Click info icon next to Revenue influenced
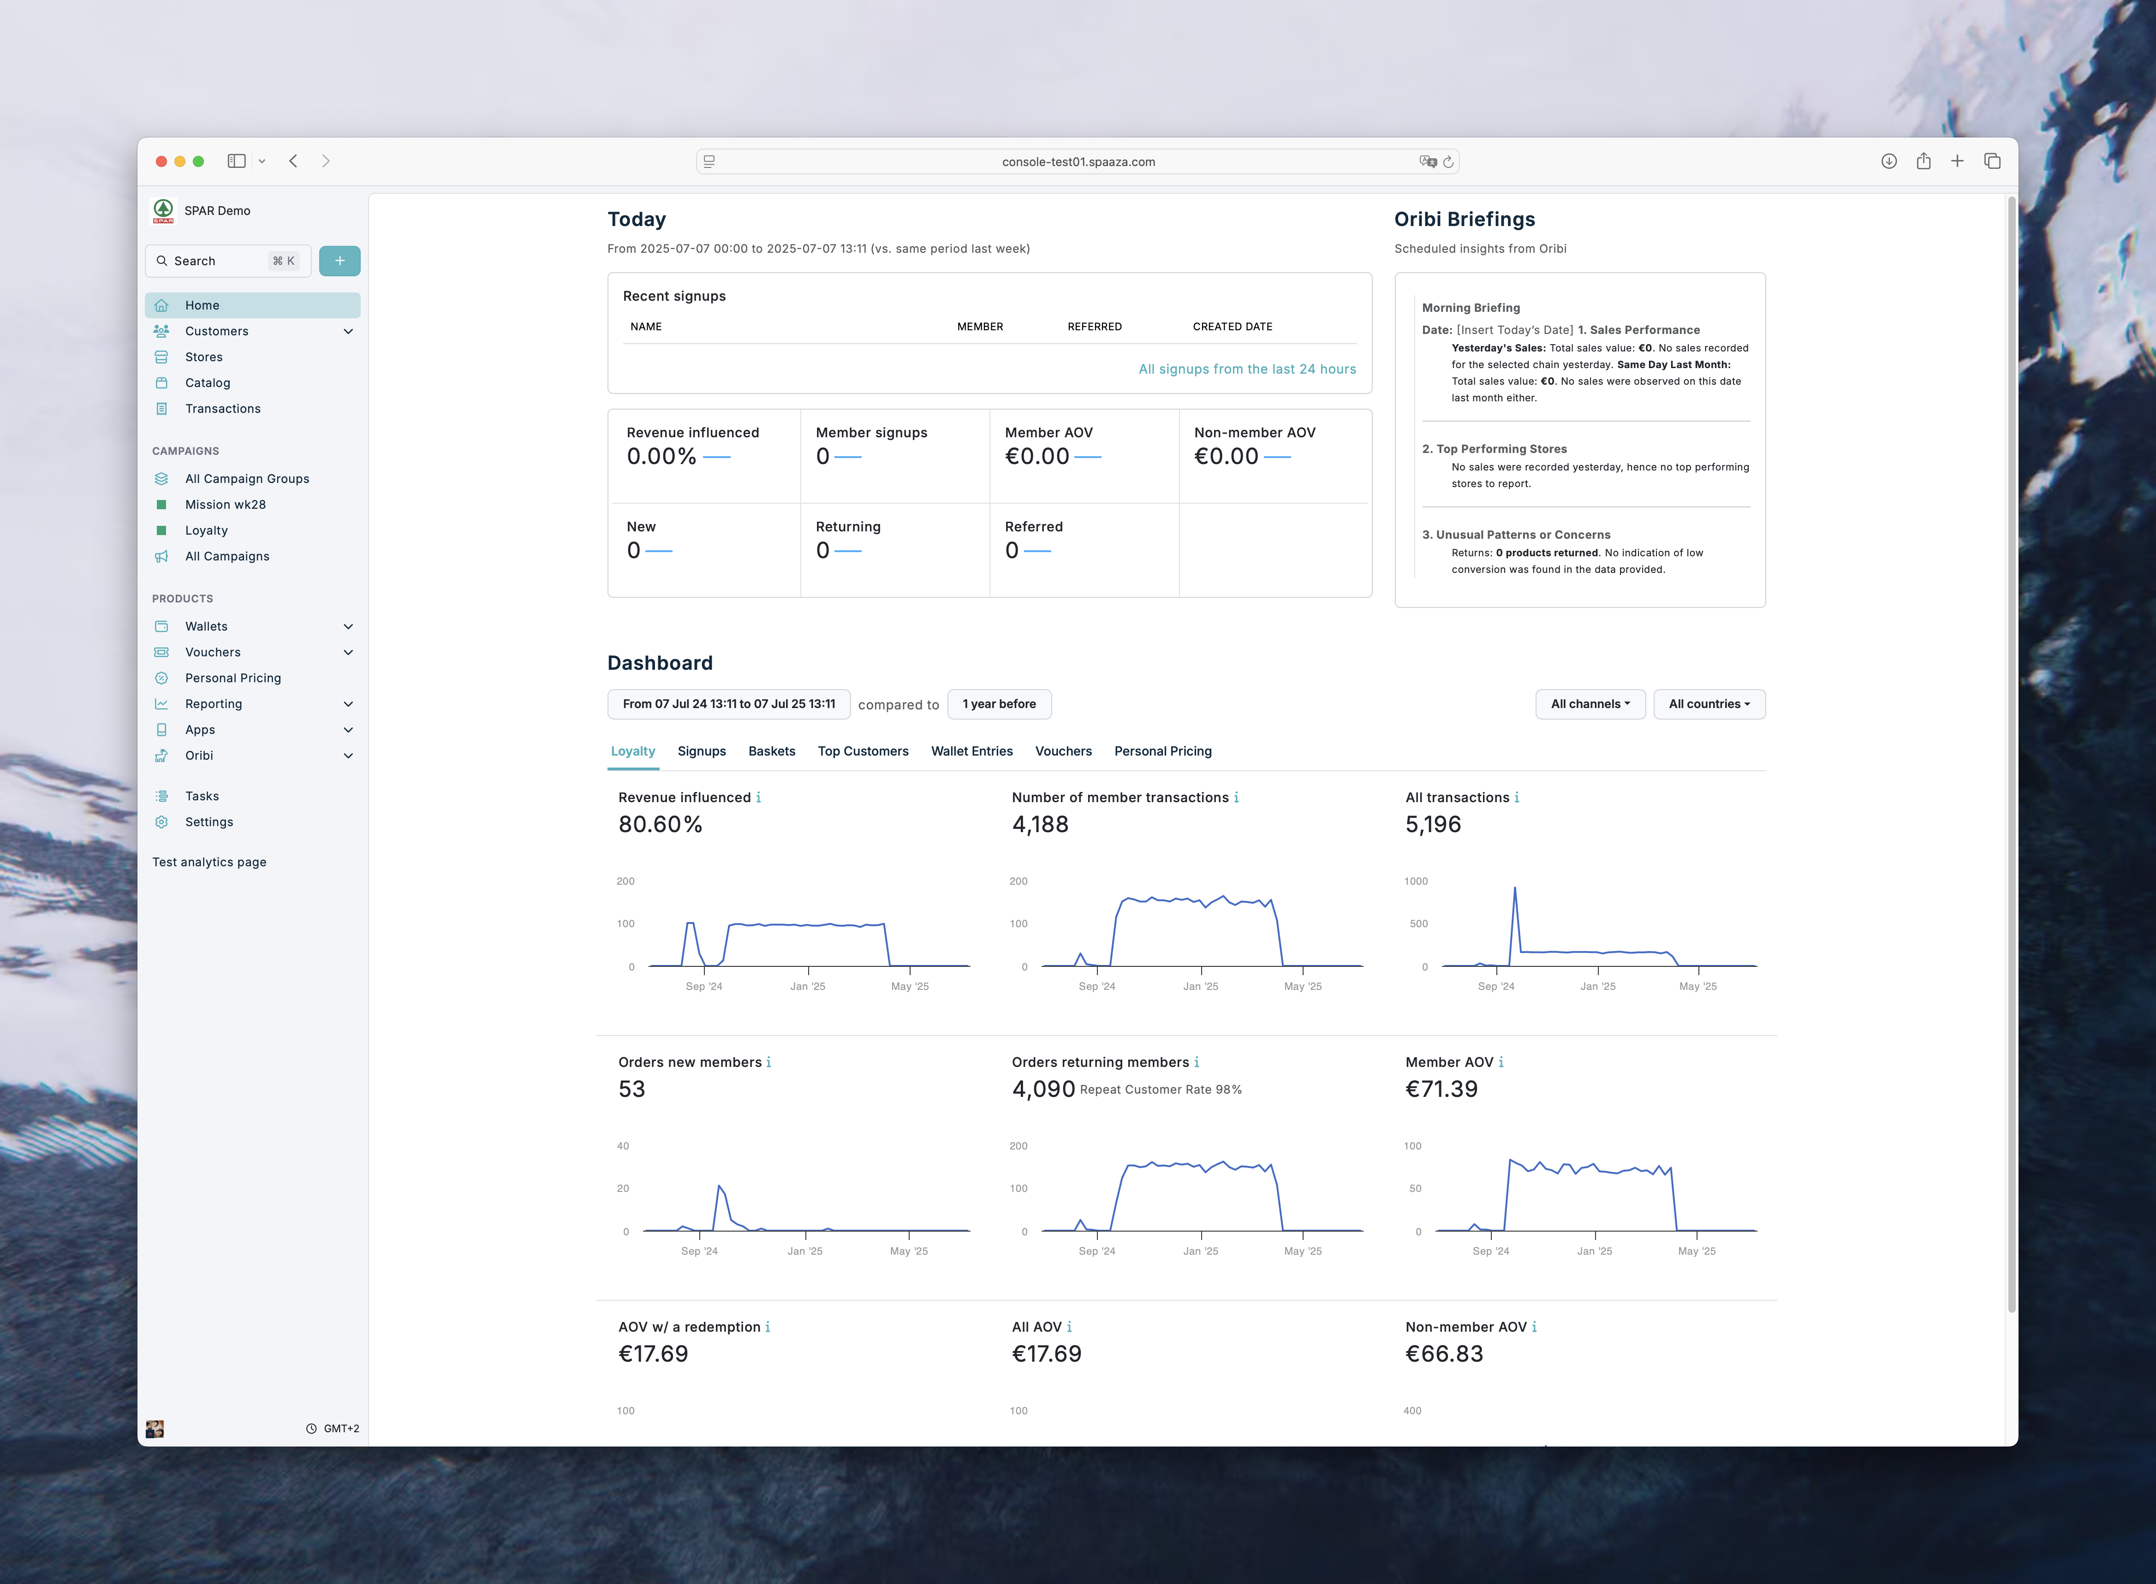 tap(758, 798)
